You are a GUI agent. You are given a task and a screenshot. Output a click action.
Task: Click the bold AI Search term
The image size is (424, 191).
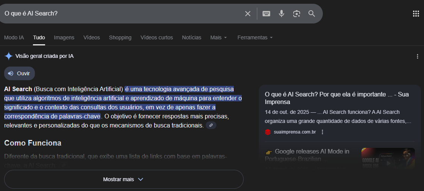(18, 89)
